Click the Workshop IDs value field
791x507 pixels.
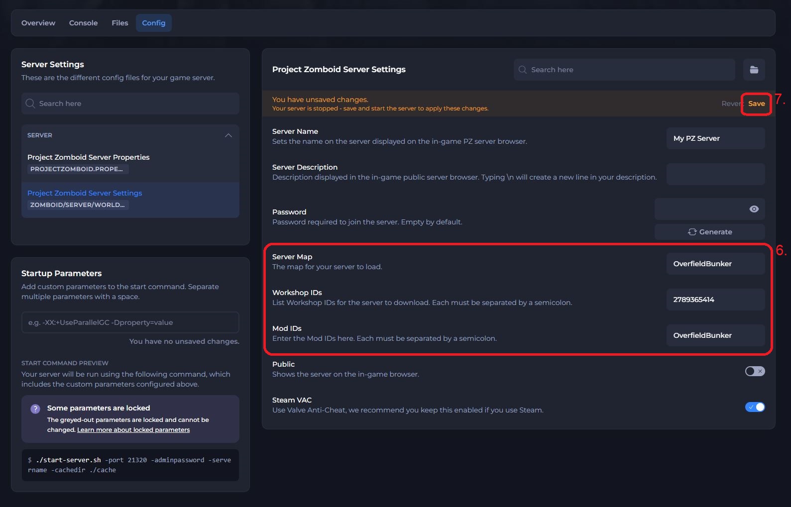click(x=715, y=300)
